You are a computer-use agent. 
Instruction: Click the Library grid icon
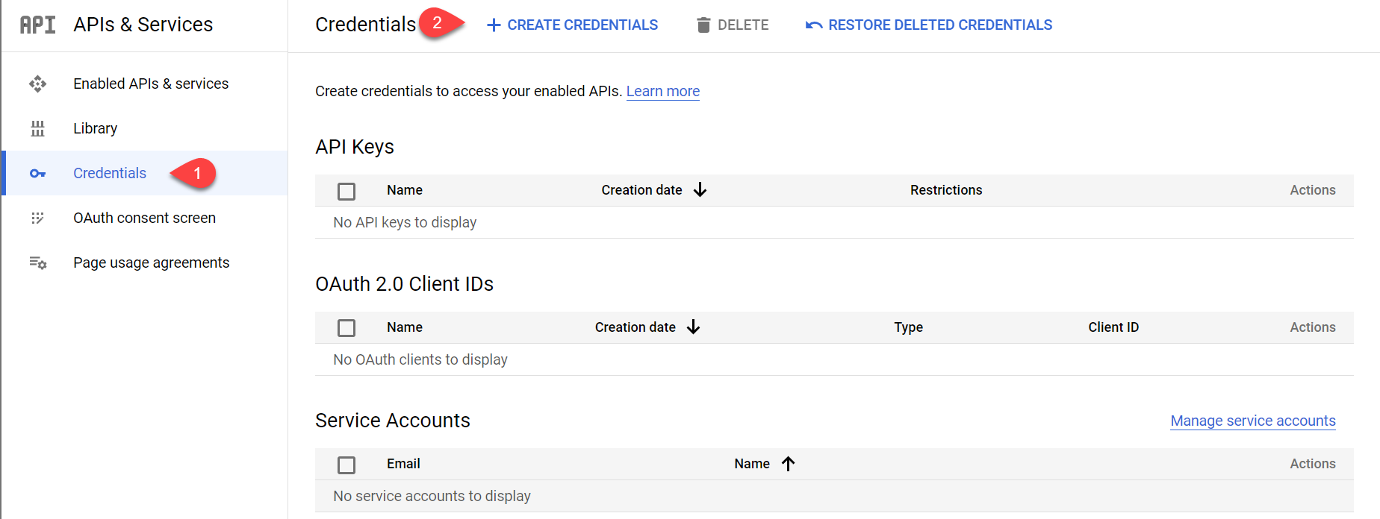point(37,128)
